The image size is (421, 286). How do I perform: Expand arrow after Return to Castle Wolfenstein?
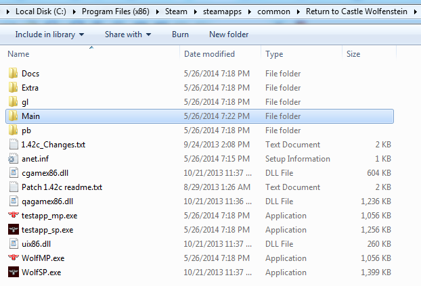click(x=415, y=11)
